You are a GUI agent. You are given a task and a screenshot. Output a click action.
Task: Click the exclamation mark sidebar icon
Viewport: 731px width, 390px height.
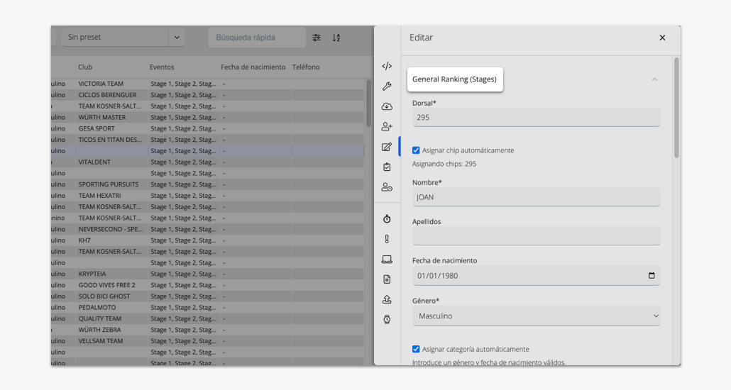click(x=387, y=239)
